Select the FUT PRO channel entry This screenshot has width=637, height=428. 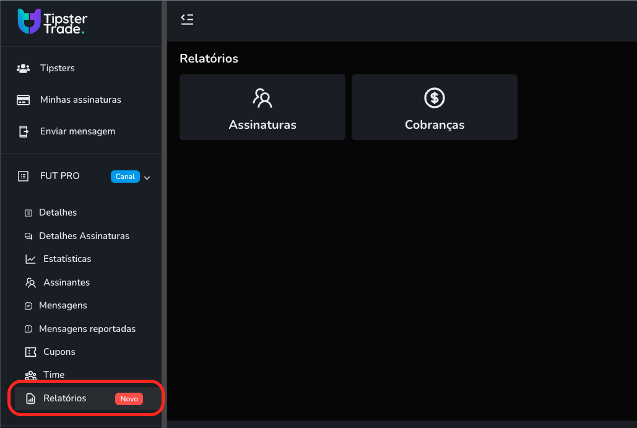click(x=59, y=176)
